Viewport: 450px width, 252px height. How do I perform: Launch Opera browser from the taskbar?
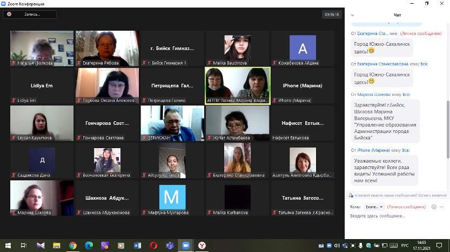(153, 245)
